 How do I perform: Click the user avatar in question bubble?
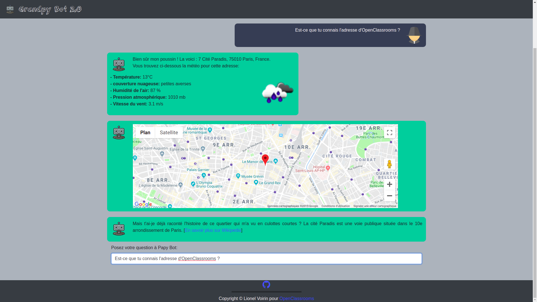pos(414,35)
